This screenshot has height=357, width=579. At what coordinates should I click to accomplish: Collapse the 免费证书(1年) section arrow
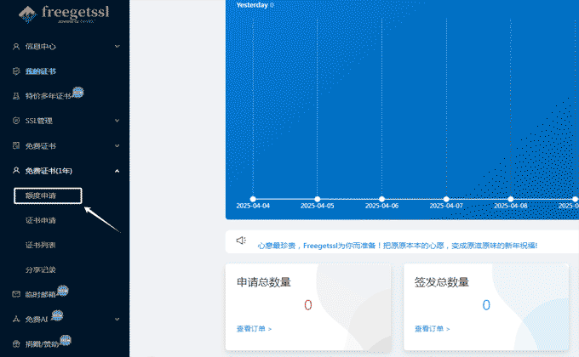point(117,171)
